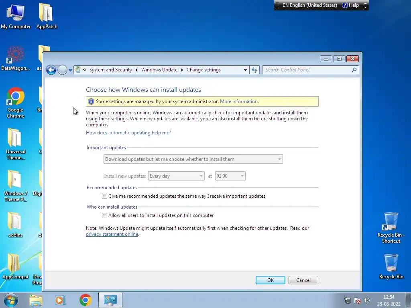The height and width of the screenshot is (308, 411).
Task: Check Give me recommended updates checkbox
Action: (x=105, y=196)
